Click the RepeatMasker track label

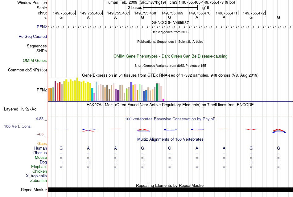coord(34,190)
